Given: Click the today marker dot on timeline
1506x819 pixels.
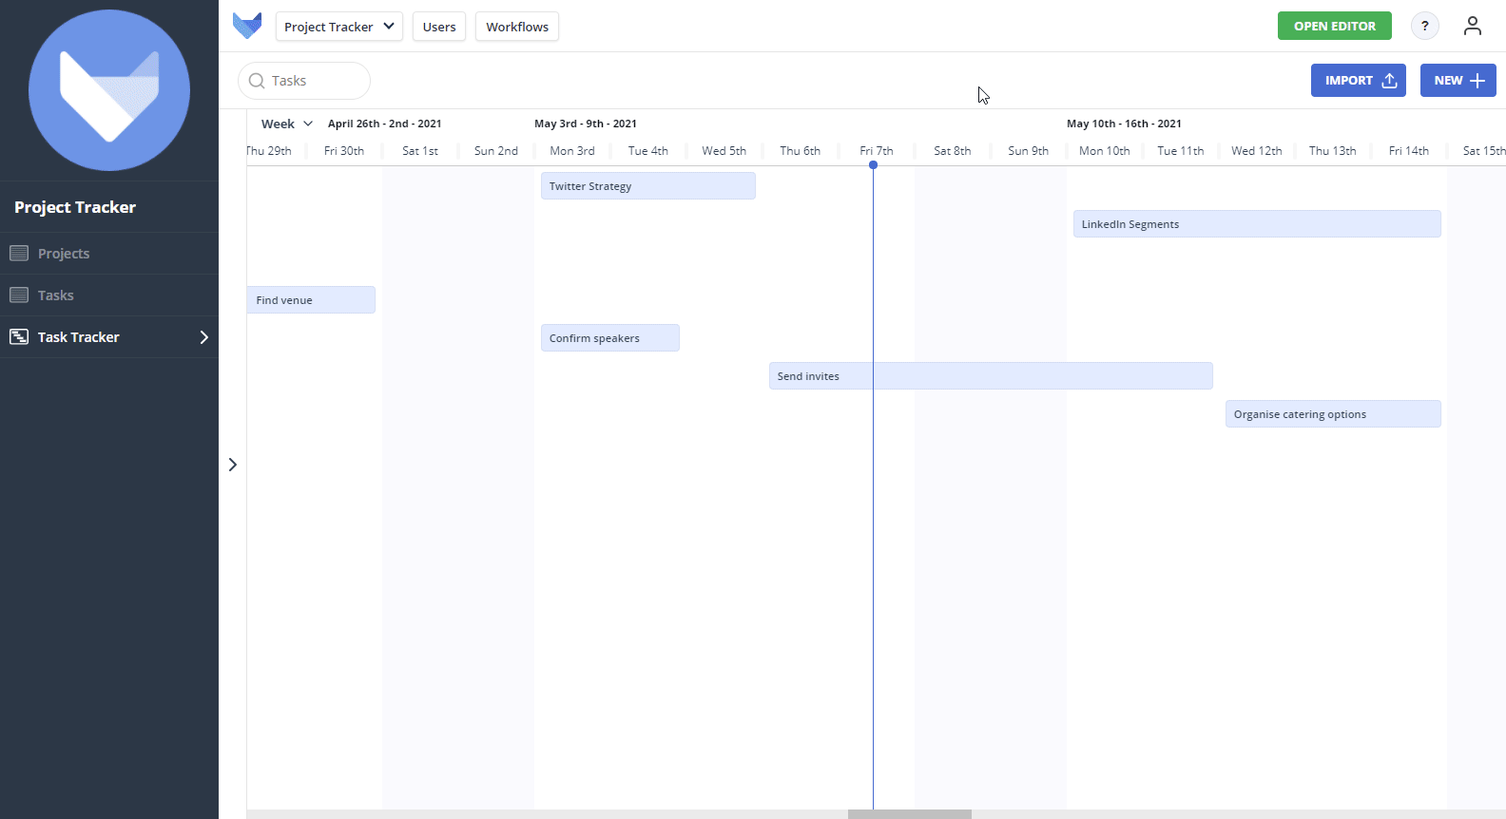Looking at the screenshot, I should (873, 165).
